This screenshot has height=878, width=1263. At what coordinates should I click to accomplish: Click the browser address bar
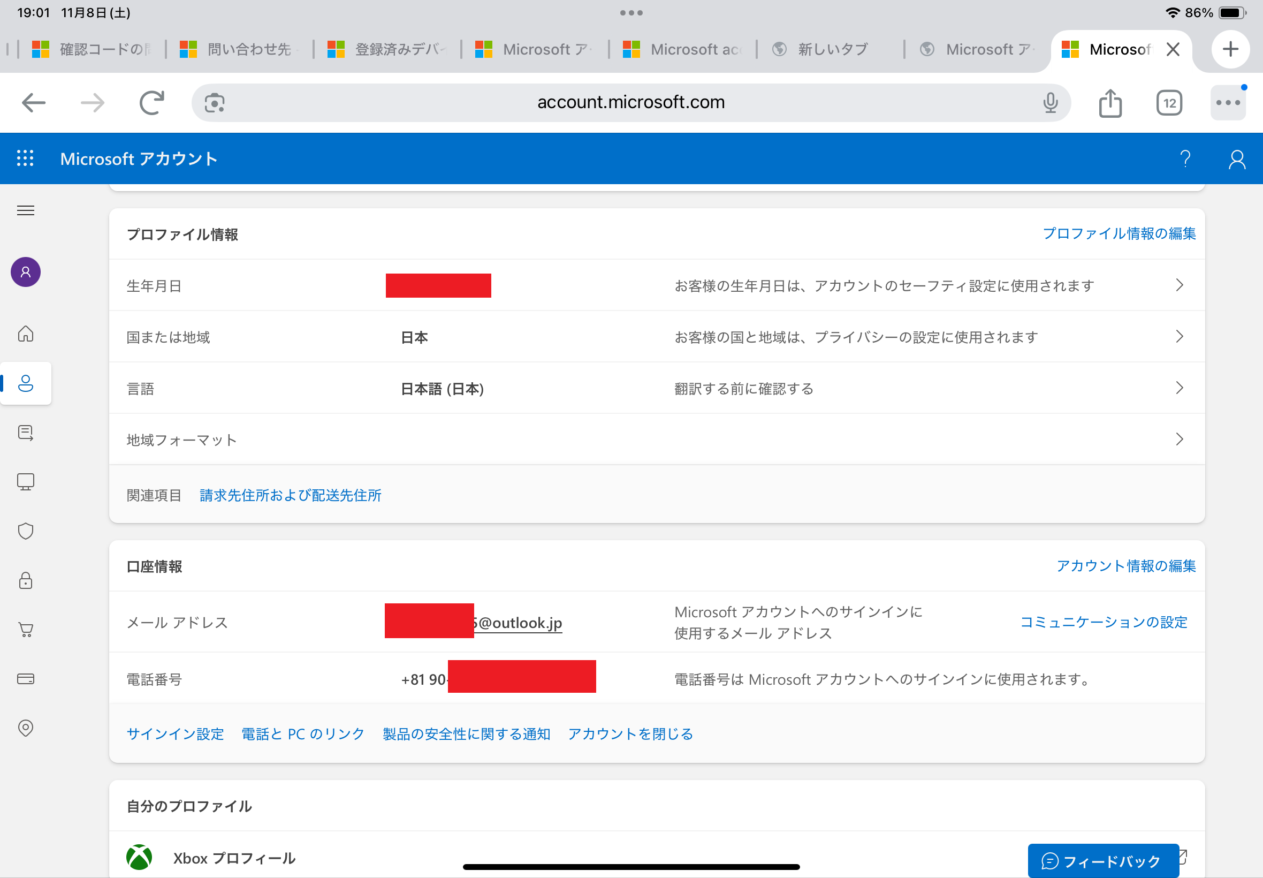click(x=631, y=102)
